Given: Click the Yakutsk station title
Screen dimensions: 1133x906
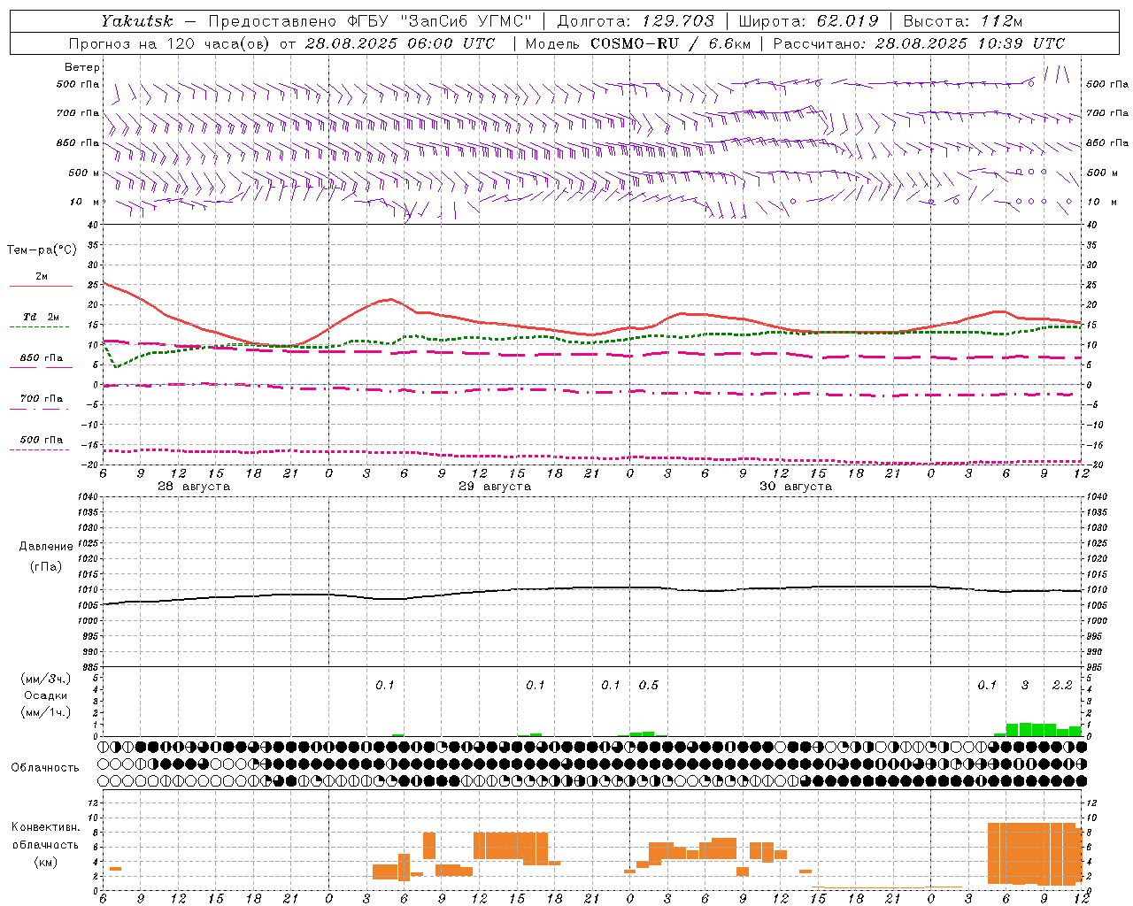Looking at the screenshot, I should [x=137, y=21].
